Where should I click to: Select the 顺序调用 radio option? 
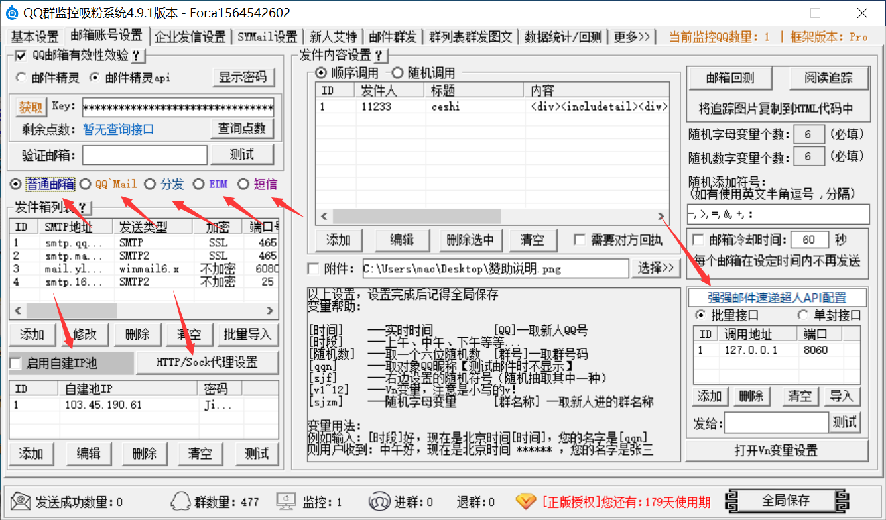pyautogui.click(x=321, y=72)
